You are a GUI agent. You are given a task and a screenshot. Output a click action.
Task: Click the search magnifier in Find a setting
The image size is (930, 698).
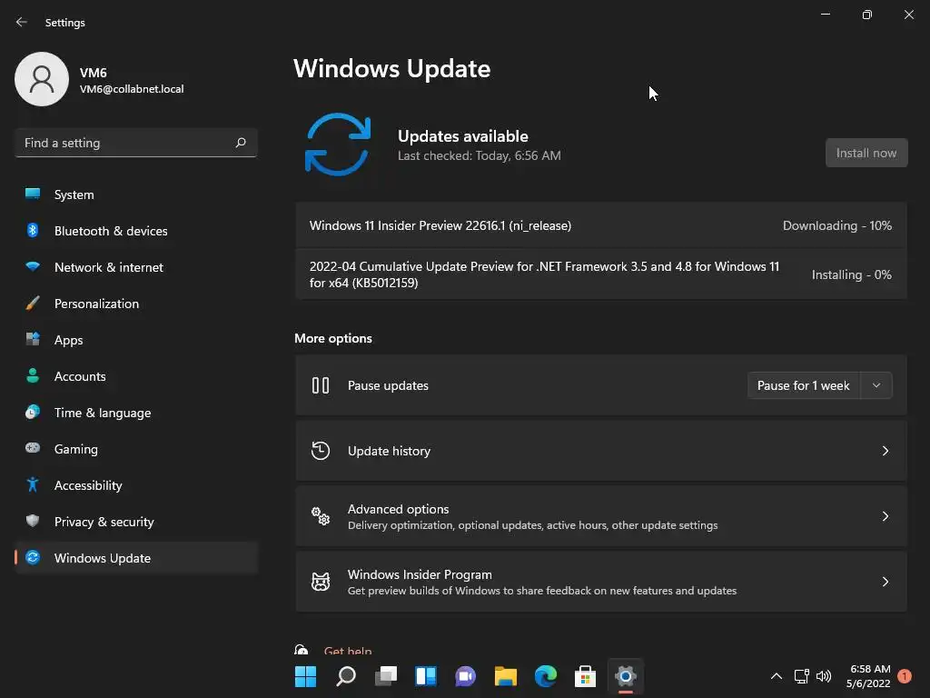tap(240, 143)
